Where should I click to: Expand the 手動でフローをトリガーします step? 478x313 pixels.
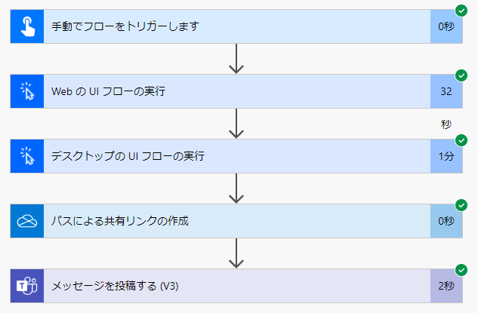(x=236, y=26)
